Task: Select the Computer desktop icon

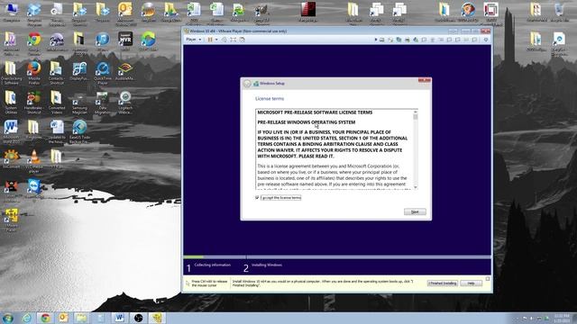Action: point(12,12)
